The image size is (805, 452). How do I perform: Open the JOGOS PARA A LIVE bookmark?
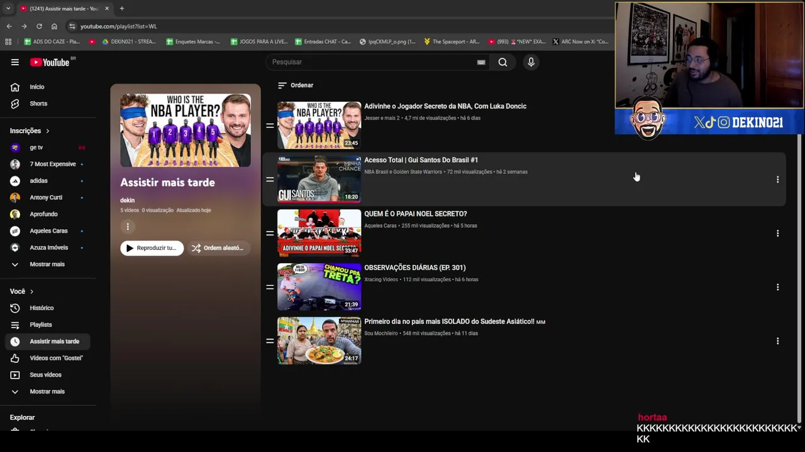point(259,41)
